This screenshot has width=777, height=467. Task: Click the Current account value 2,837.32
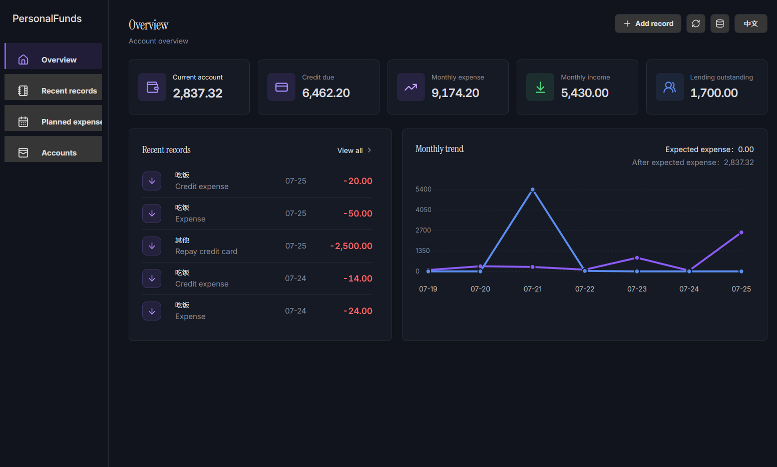(198, 93)
